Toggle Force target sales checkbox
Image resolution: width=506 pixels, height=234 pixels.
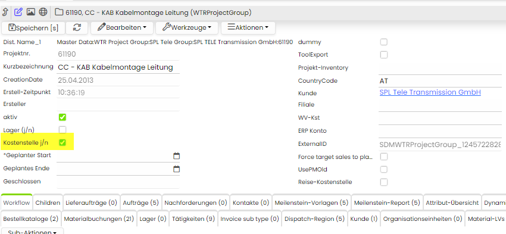[x=384, y=157]
